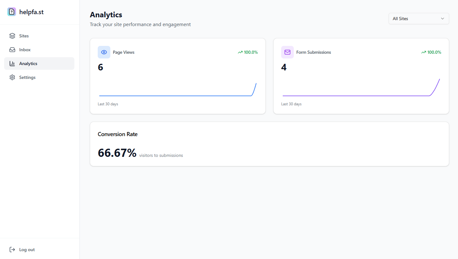The image size is (458, 259).
Task: Click the Sites layers icon in sidebar
Action: (12, 36)
